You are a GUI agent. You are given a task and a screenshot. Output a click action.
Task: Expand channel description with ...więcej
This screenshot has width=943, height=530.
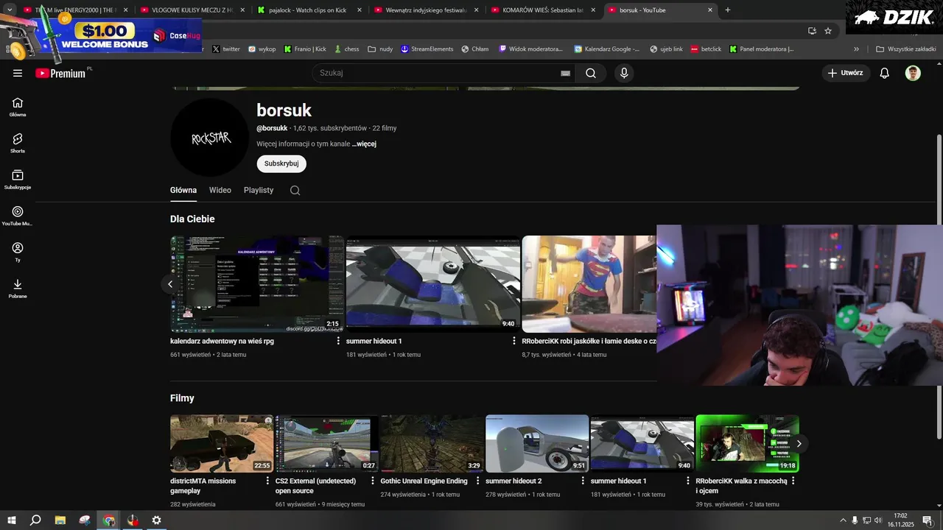[364, 144]
